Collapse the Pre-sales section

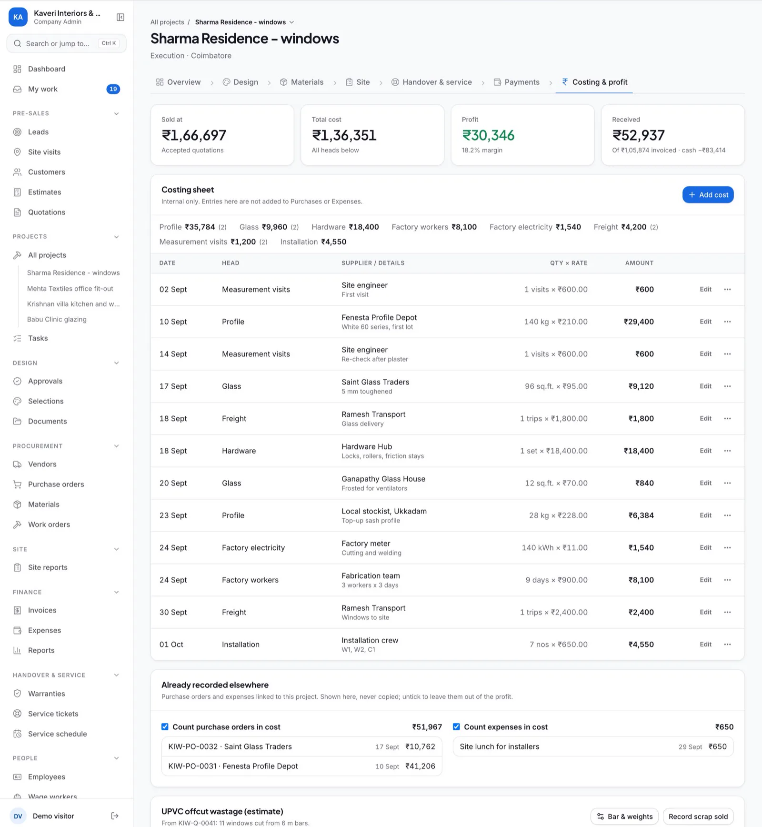(x=116, y=113)
